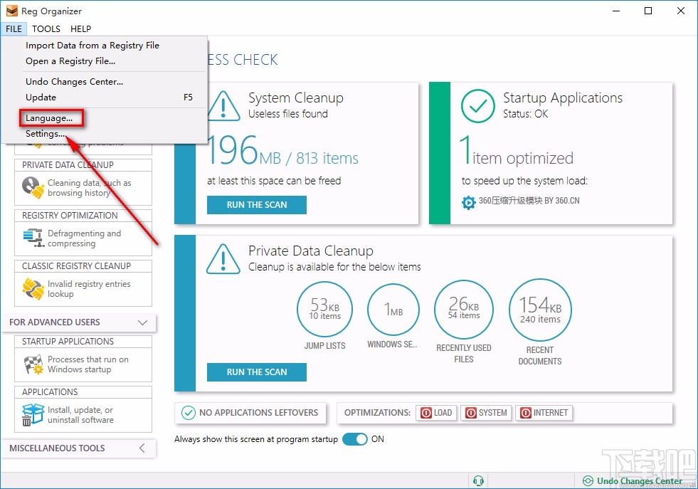The height and width of the screenshot is (489, 698).
Task: Click the 360.CN startup entry text
Action: [x=529, y=201]
